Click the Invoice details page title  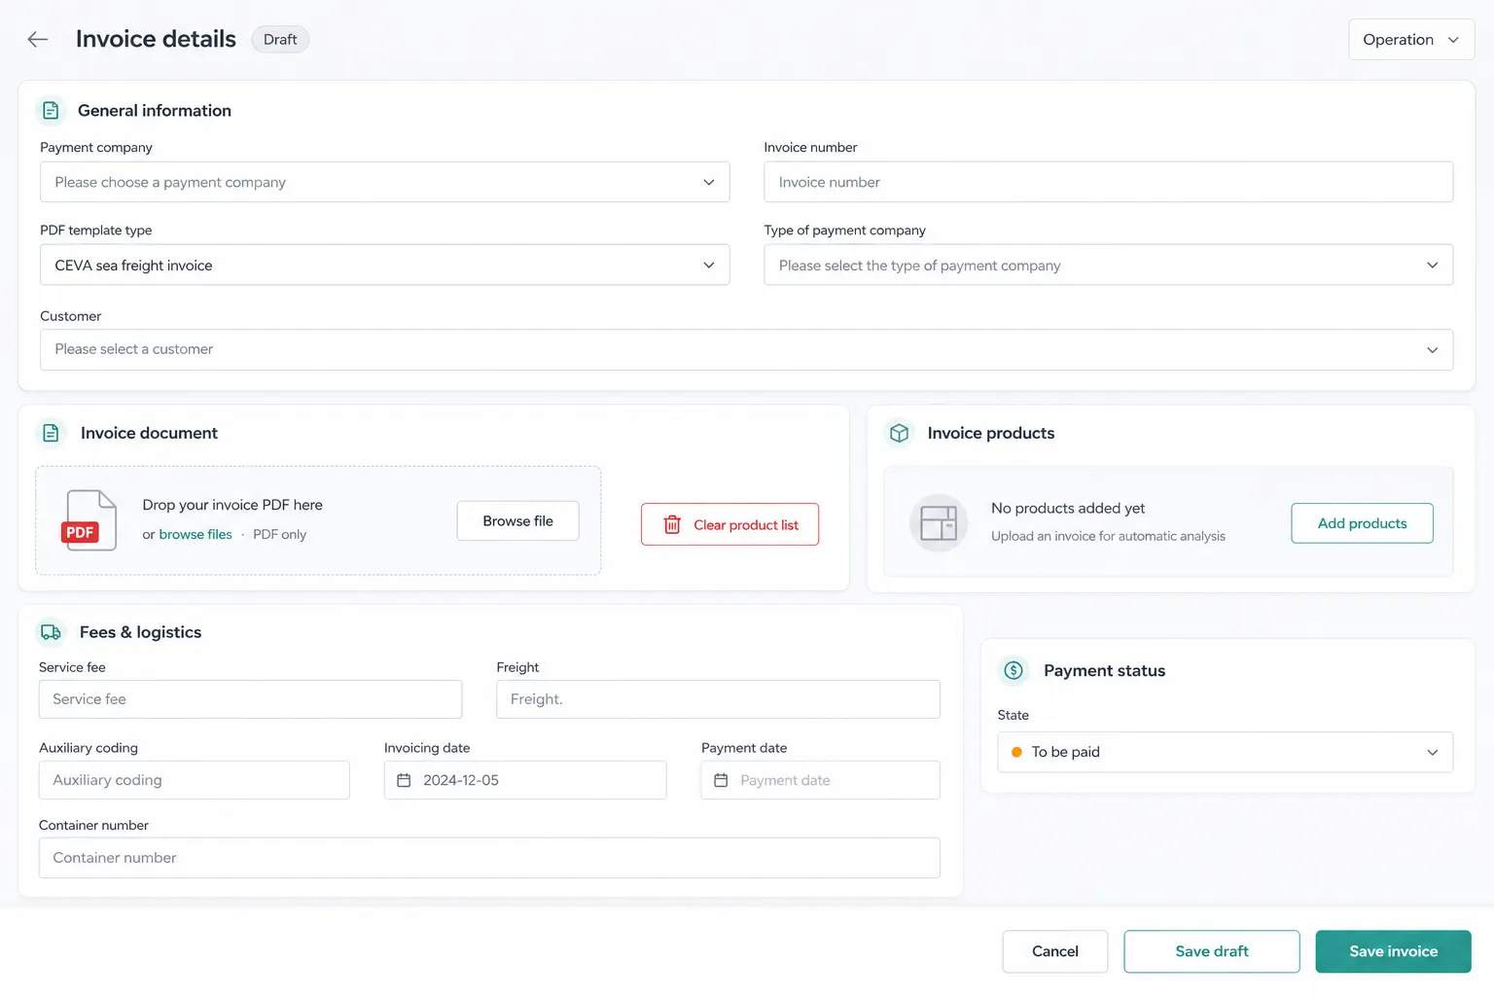pyautogui.click(x=156, y=39)
